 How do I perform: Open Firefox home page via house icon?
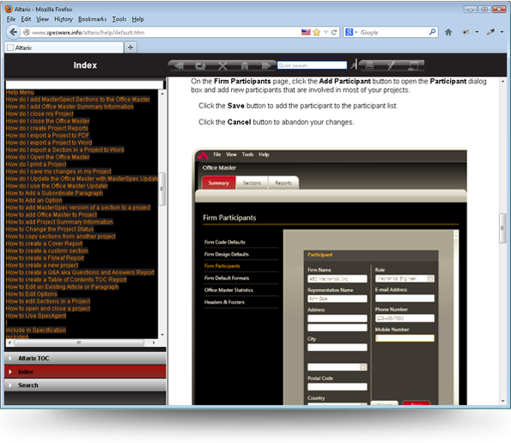click(448, 32)
